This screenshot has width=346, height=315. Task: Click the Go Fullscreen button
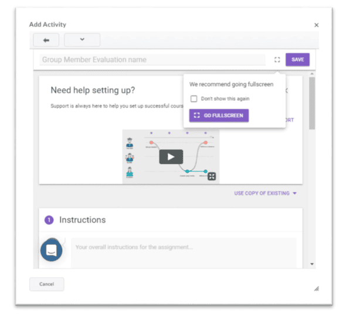click(x=219, y=115)
